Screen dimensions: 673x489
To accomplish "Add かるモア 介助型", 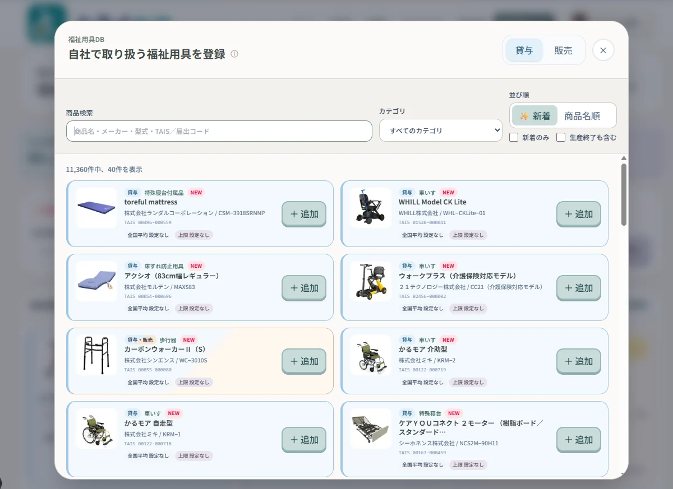I will point(579,361).
